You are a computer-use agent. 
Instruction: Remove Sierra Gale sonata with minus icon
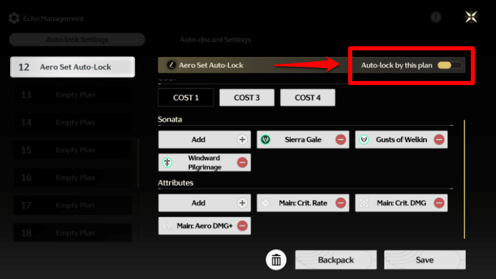point(341,139)
